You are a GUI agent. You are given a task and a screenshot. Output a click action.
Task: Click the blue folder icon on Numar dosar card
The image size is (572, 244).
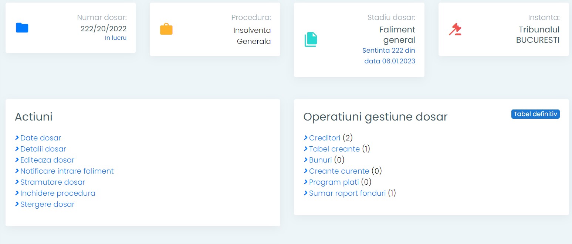point(22,28)
